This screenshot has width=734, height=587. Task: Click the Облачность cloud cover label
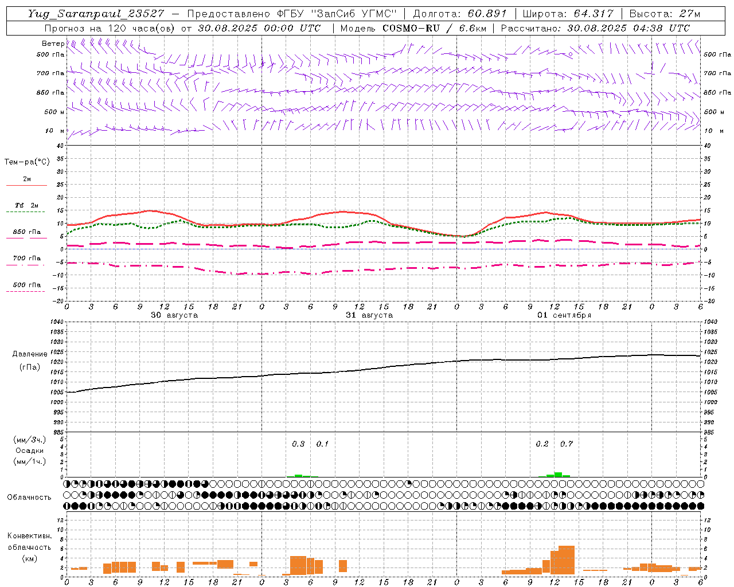pyautogui.click(x=29, y=498)
